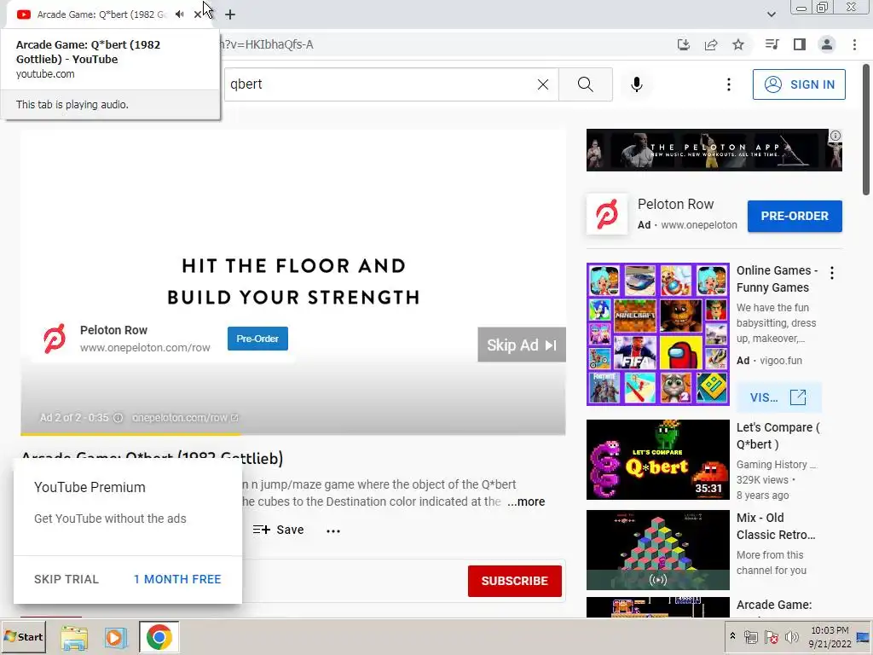Screen dimensions: 873x655
Task: Open ad info icon on Peloton banner
Action: point(835,136)
